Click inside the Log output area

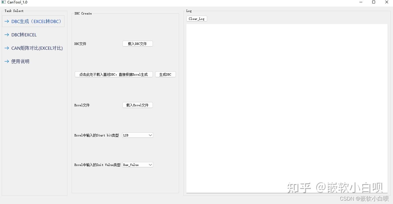click(287, 108)
